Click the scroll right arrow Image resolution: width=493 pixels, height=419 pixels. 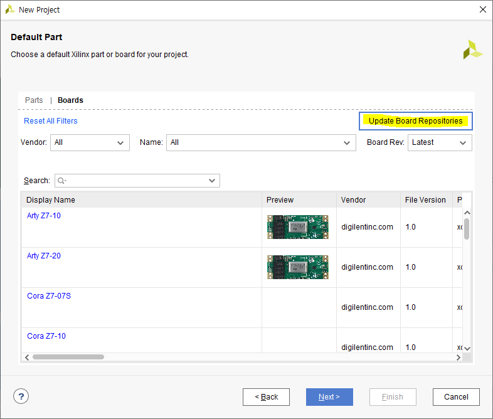click(x=459, y=358)
